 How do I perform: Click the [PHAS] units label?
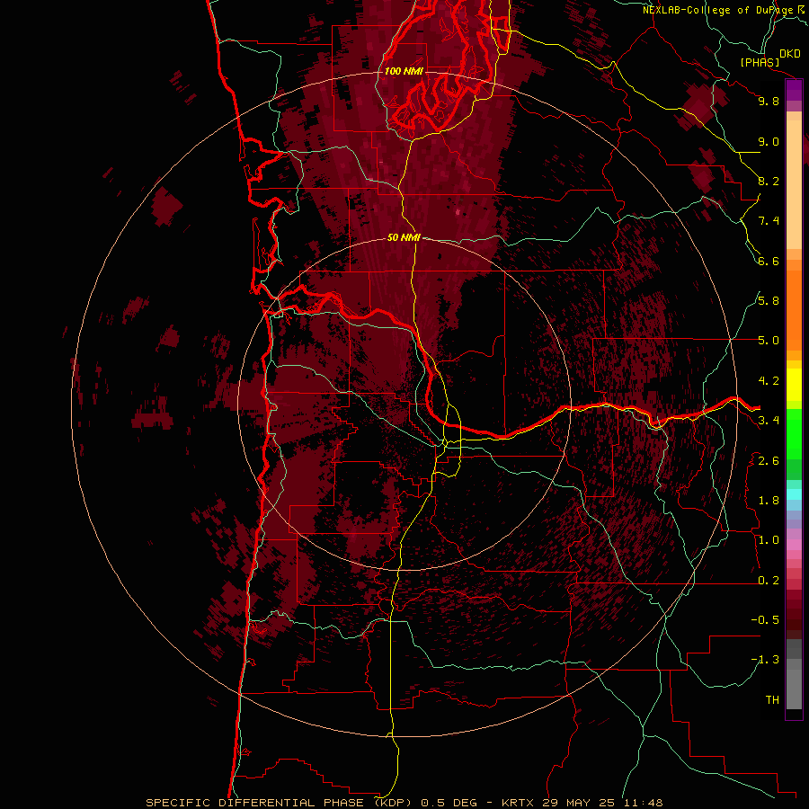tap(760, 62)
